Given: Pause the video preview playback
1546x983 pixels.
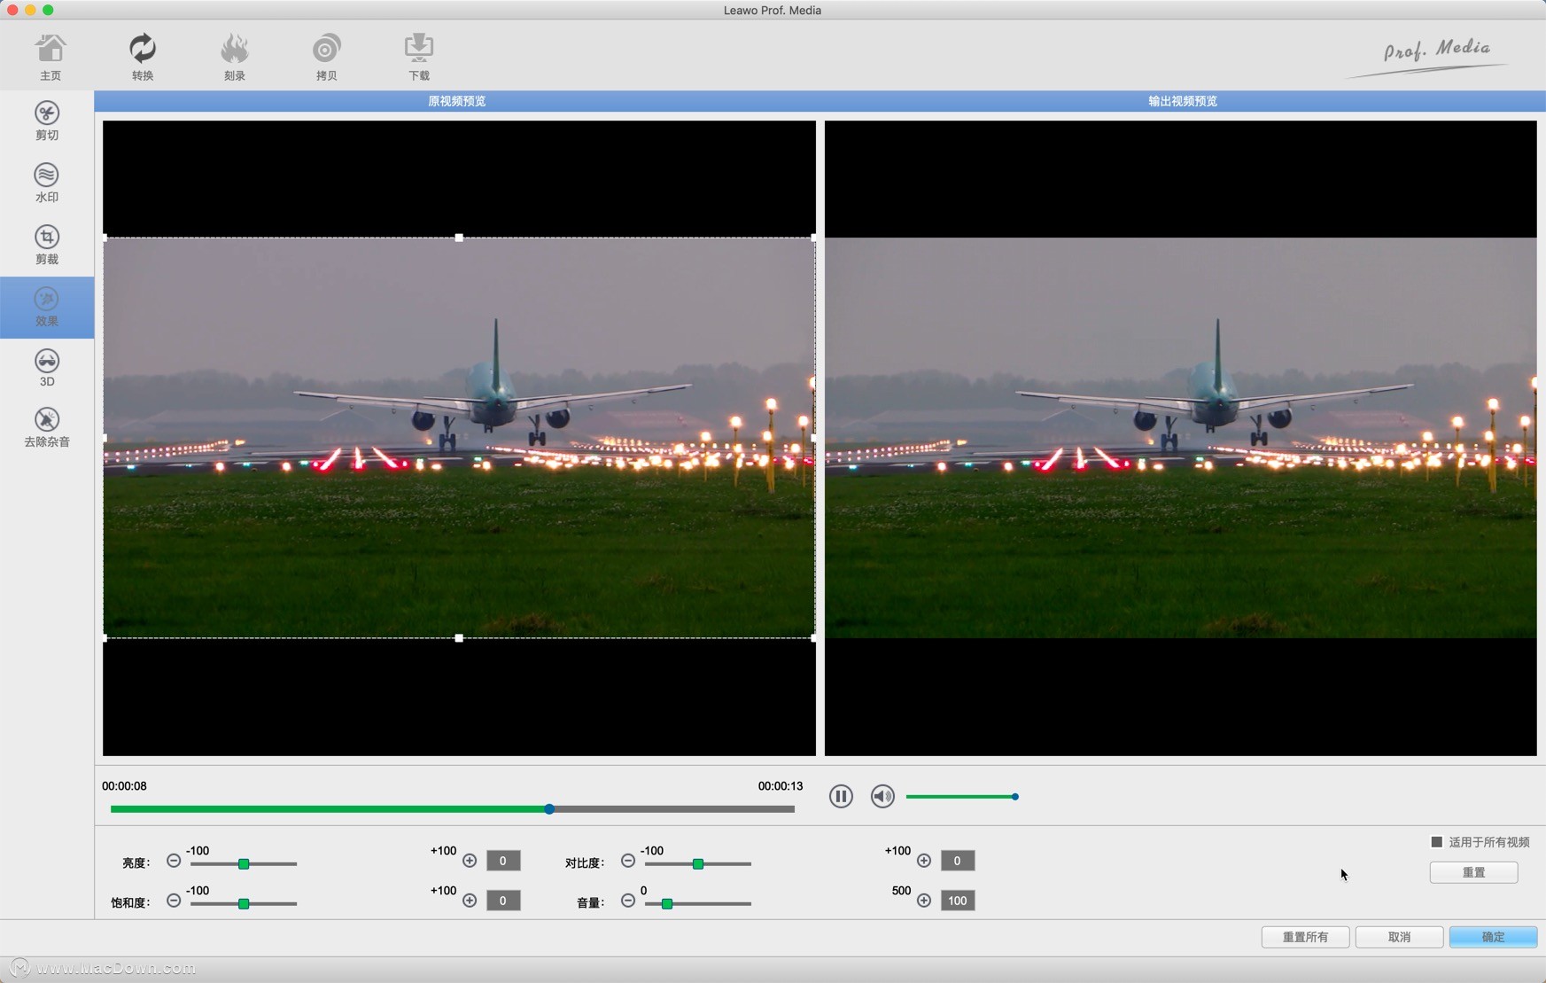Looking at the screenshot, I should [841, 796].
